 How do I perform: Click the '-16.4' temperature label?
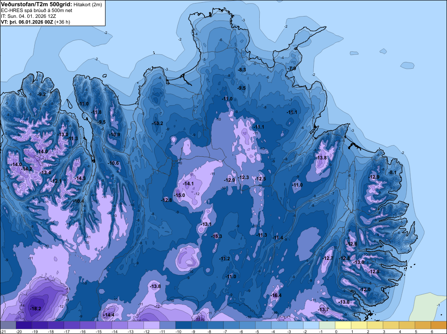276,295
